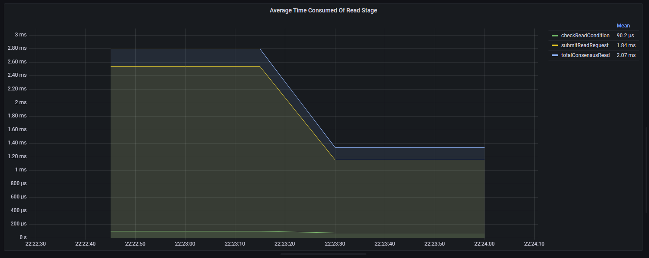
Task: Click the 3 ms y-axis label
Action: tap(21, 34)
